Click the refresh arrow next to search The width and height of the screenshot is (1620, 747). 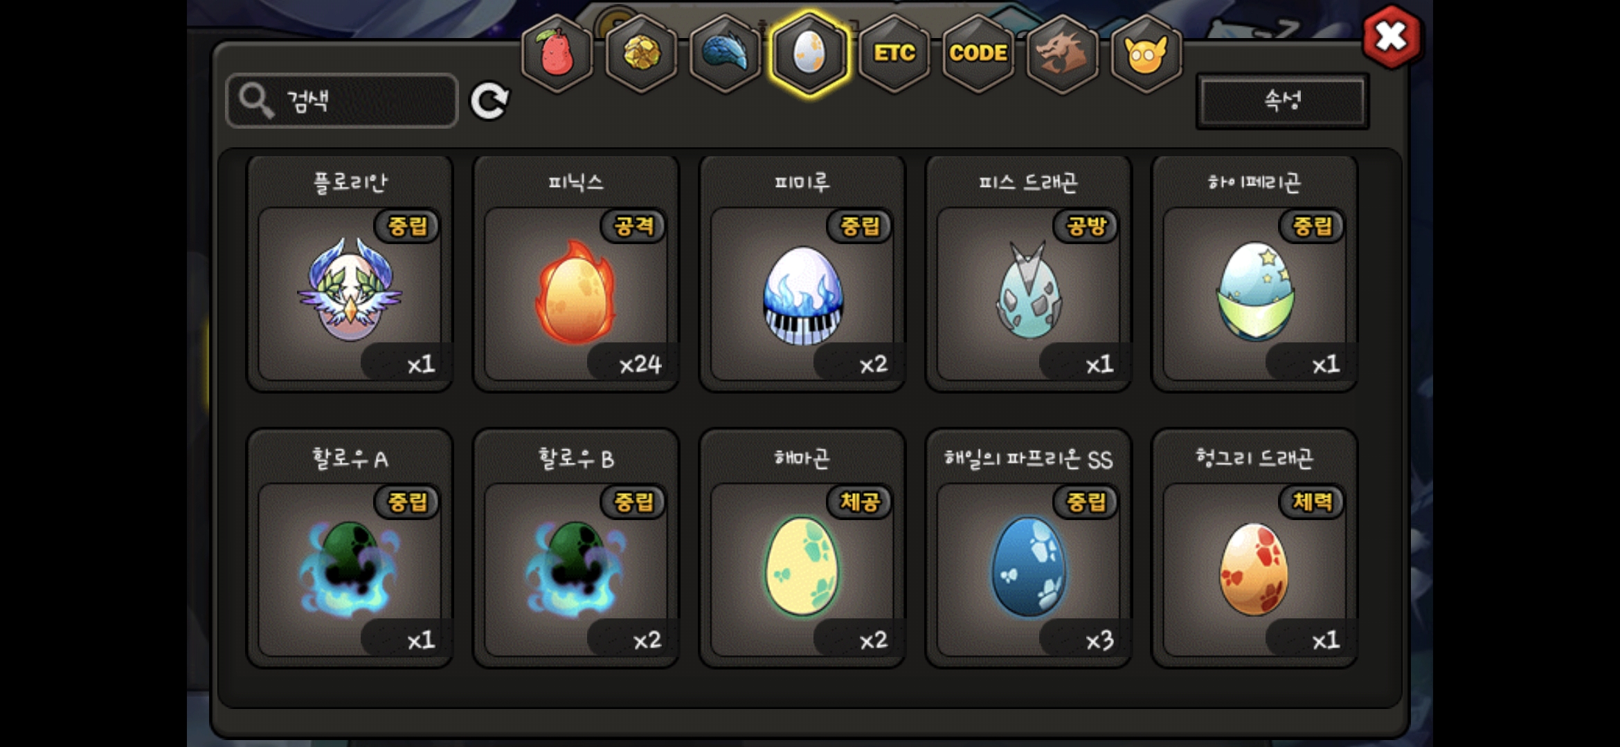pos(489,101)
